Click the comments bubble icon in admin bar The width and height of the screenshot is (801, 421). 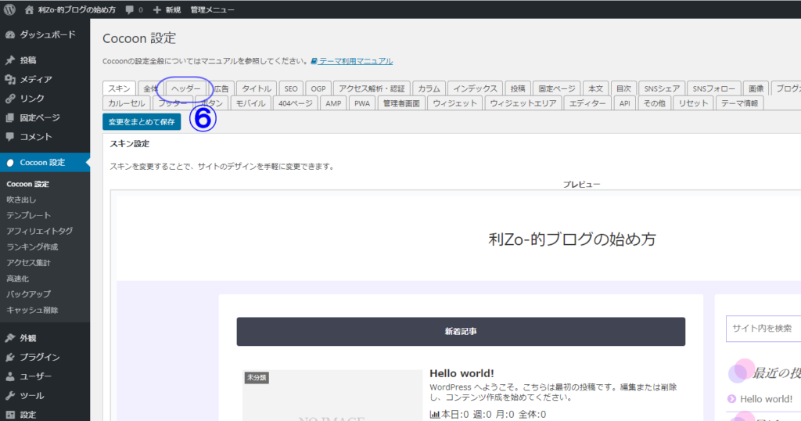point(129,10)
